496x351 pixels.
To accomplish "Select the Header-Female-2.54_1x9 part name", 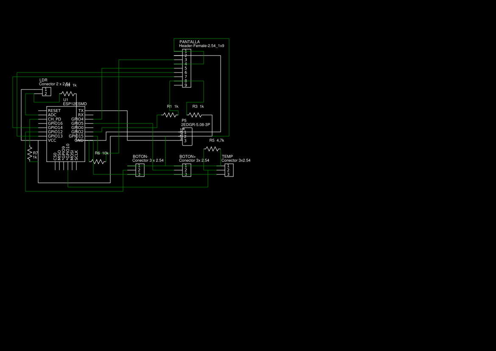I will tap(202, 46).
